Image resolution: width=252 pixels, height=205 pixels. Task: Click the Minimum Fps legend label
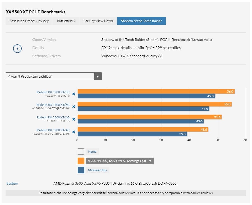97,170
